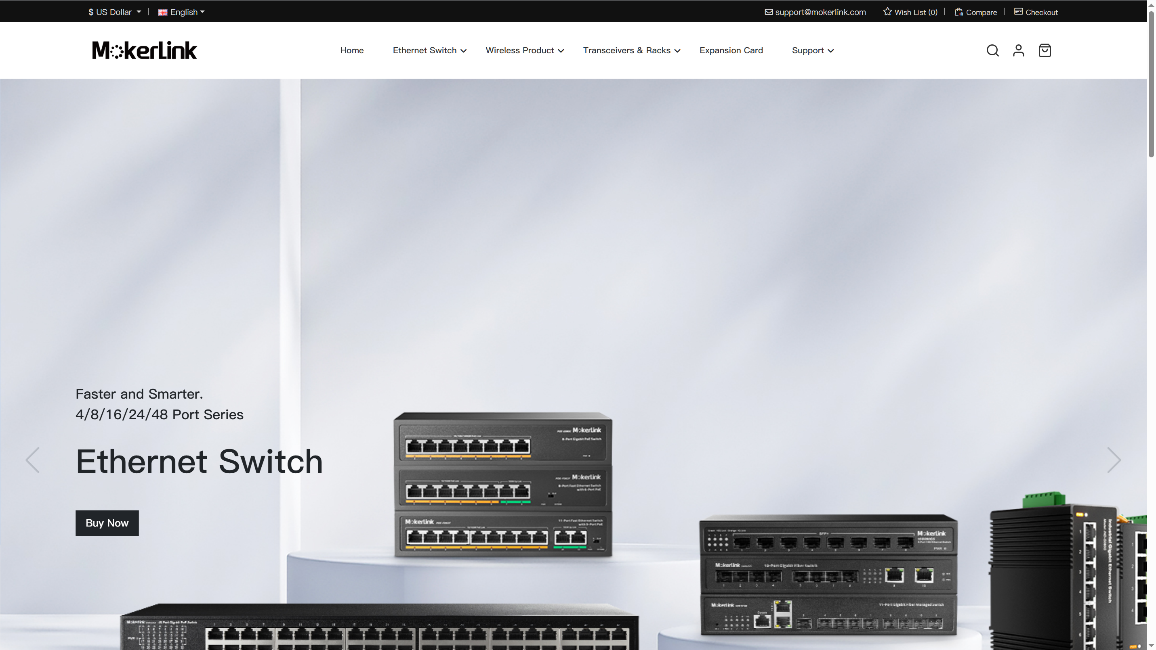Click the Buy Now button
The width and height of the screenshot is (1156, 650).
[x=107, y=523]
